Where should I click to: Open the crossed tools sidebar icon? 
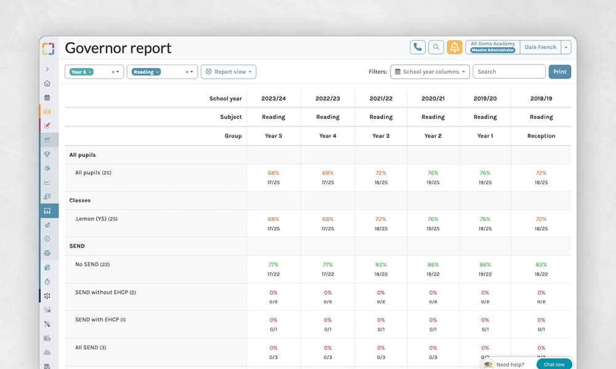click(47, 324)
